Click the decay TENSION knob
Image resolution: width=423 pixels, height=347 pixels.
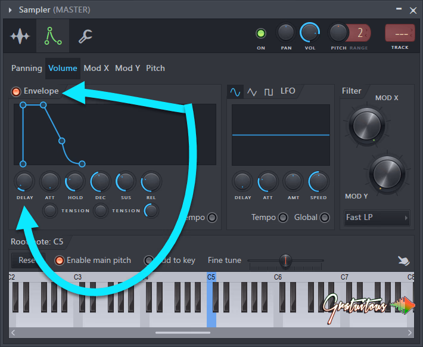[101, 210]
